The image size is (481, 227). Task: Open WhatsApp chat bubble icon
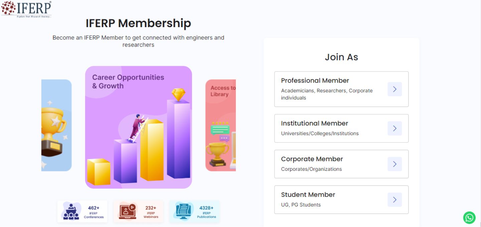[x=469, y=218]
